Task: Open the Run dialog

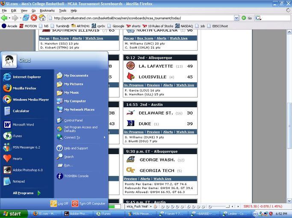Action: (65, 165)
